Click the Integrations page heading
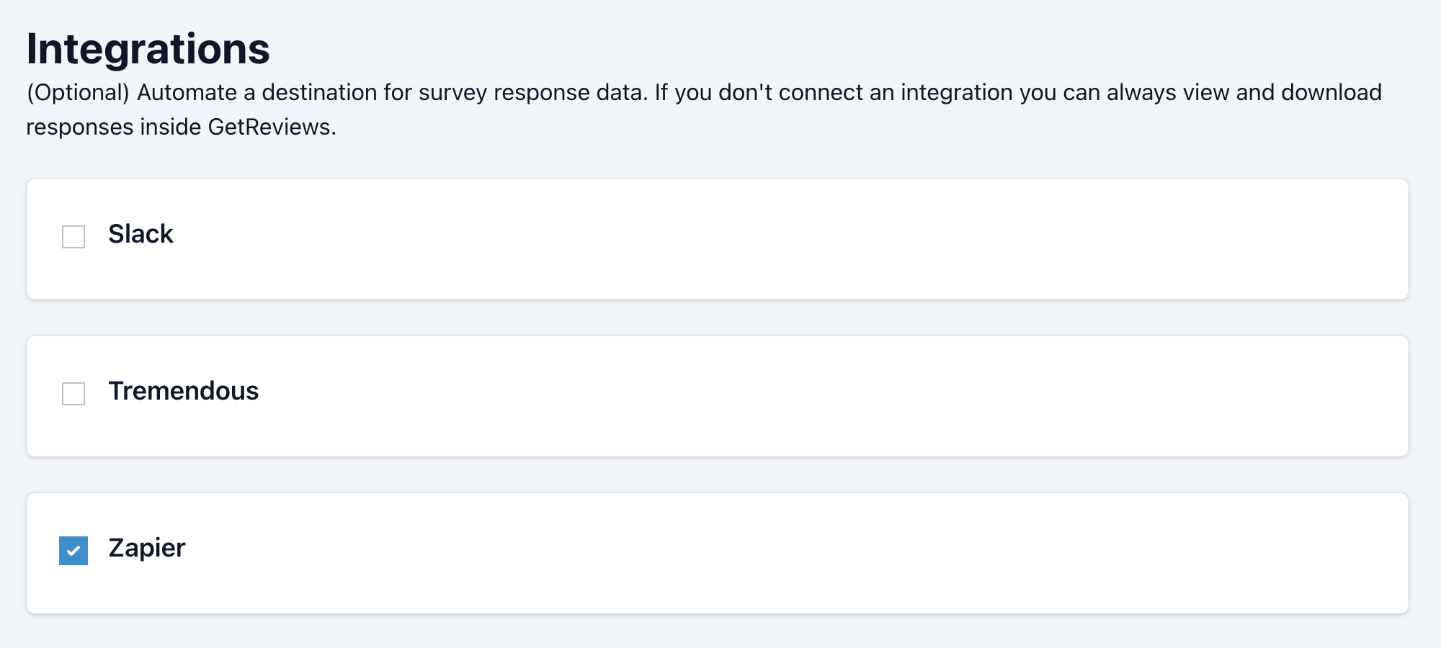1441x648 pixels. [x=149, y=49]
